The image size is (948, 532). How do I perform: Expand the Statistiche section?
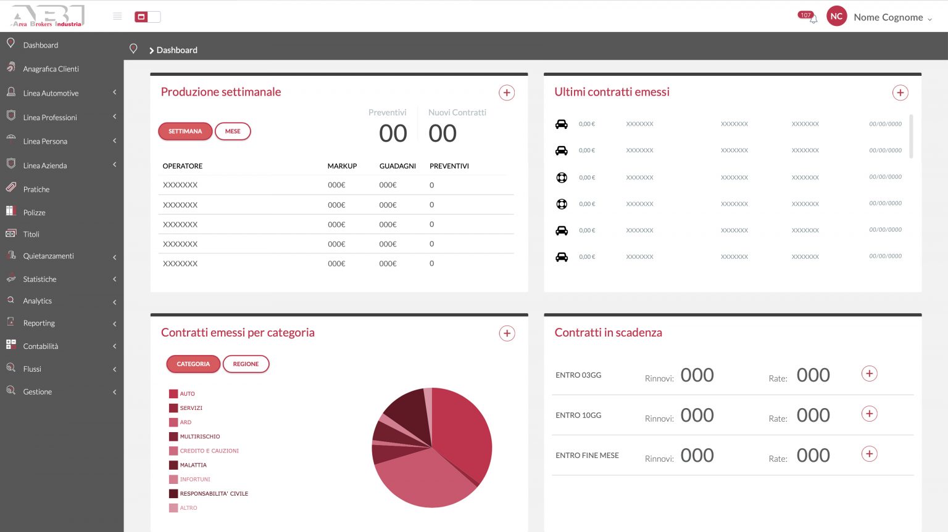pyautogui.click(x=39, y=279)
